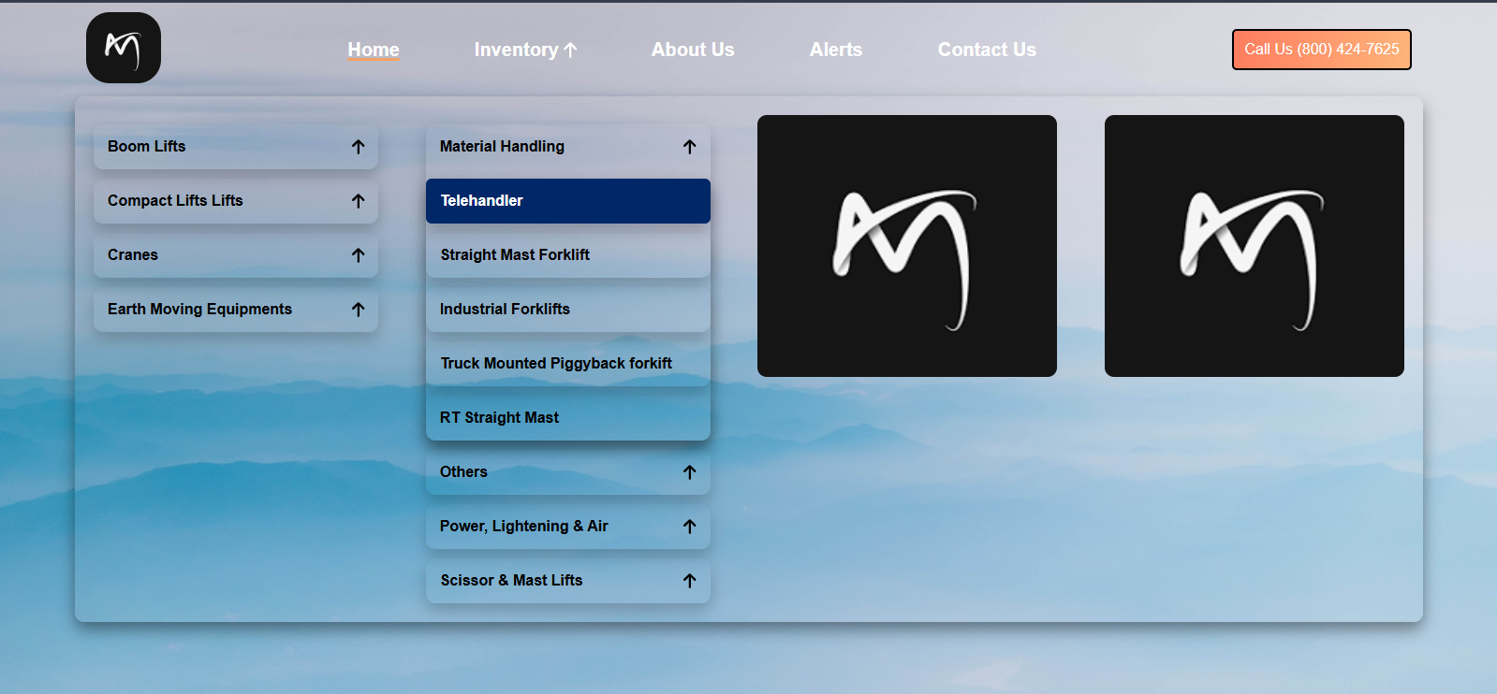Expand the Boom Lifts category
The image size is (1497, 694).
pos(236,147)
